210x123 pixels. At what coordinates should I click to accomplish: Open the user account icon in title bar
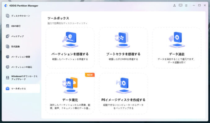pos(174,6)
